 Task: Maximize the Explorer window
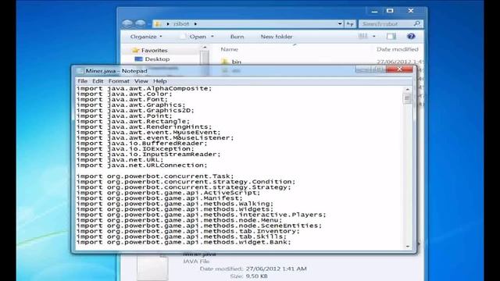tap(390, 11)
